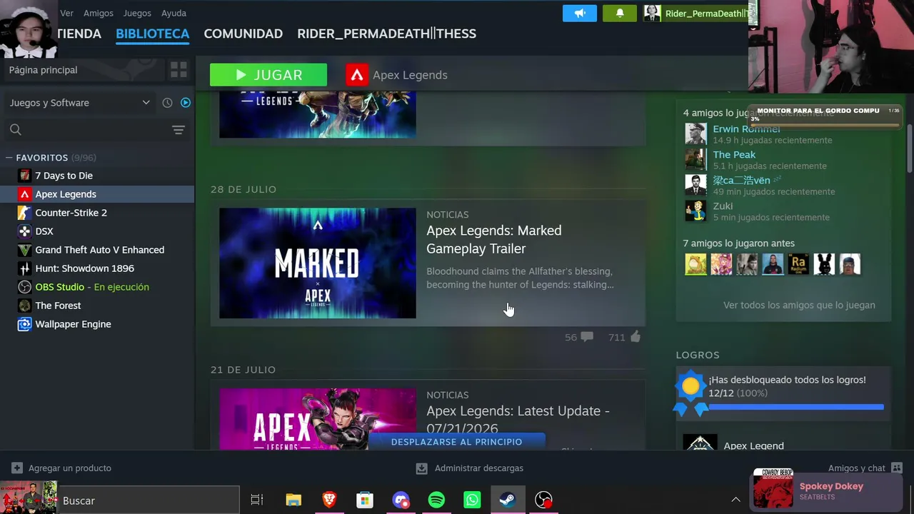Open friend profile The Peak
Screen dimensions: 914x514
(734, 154)
